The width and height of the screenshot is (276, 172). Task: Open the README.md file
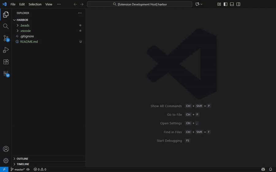(49, 42)
